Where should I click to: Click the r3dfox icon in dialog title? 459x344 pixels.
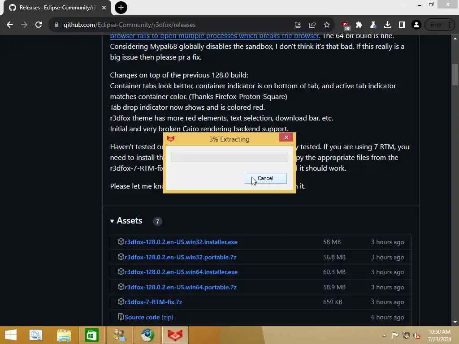[171, 139]
